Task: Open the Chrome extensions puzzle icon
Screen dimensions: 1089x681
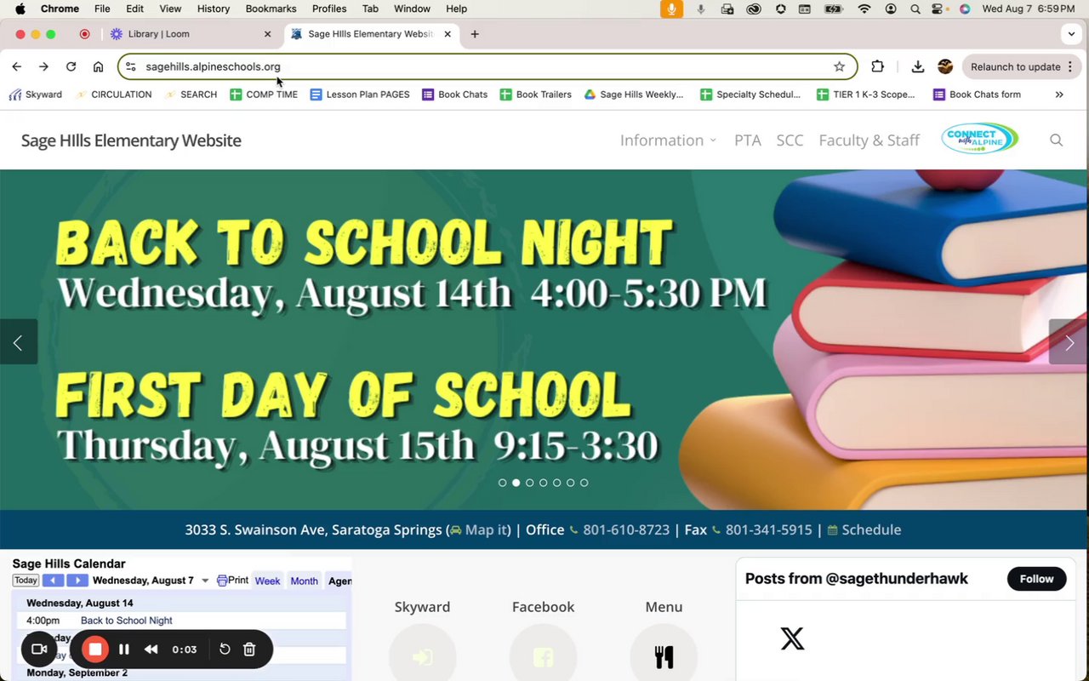Action: coord(878,66)
